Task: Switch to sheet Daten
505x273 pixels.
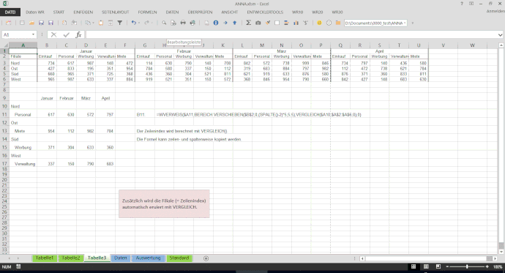Action: pos(121,258)
